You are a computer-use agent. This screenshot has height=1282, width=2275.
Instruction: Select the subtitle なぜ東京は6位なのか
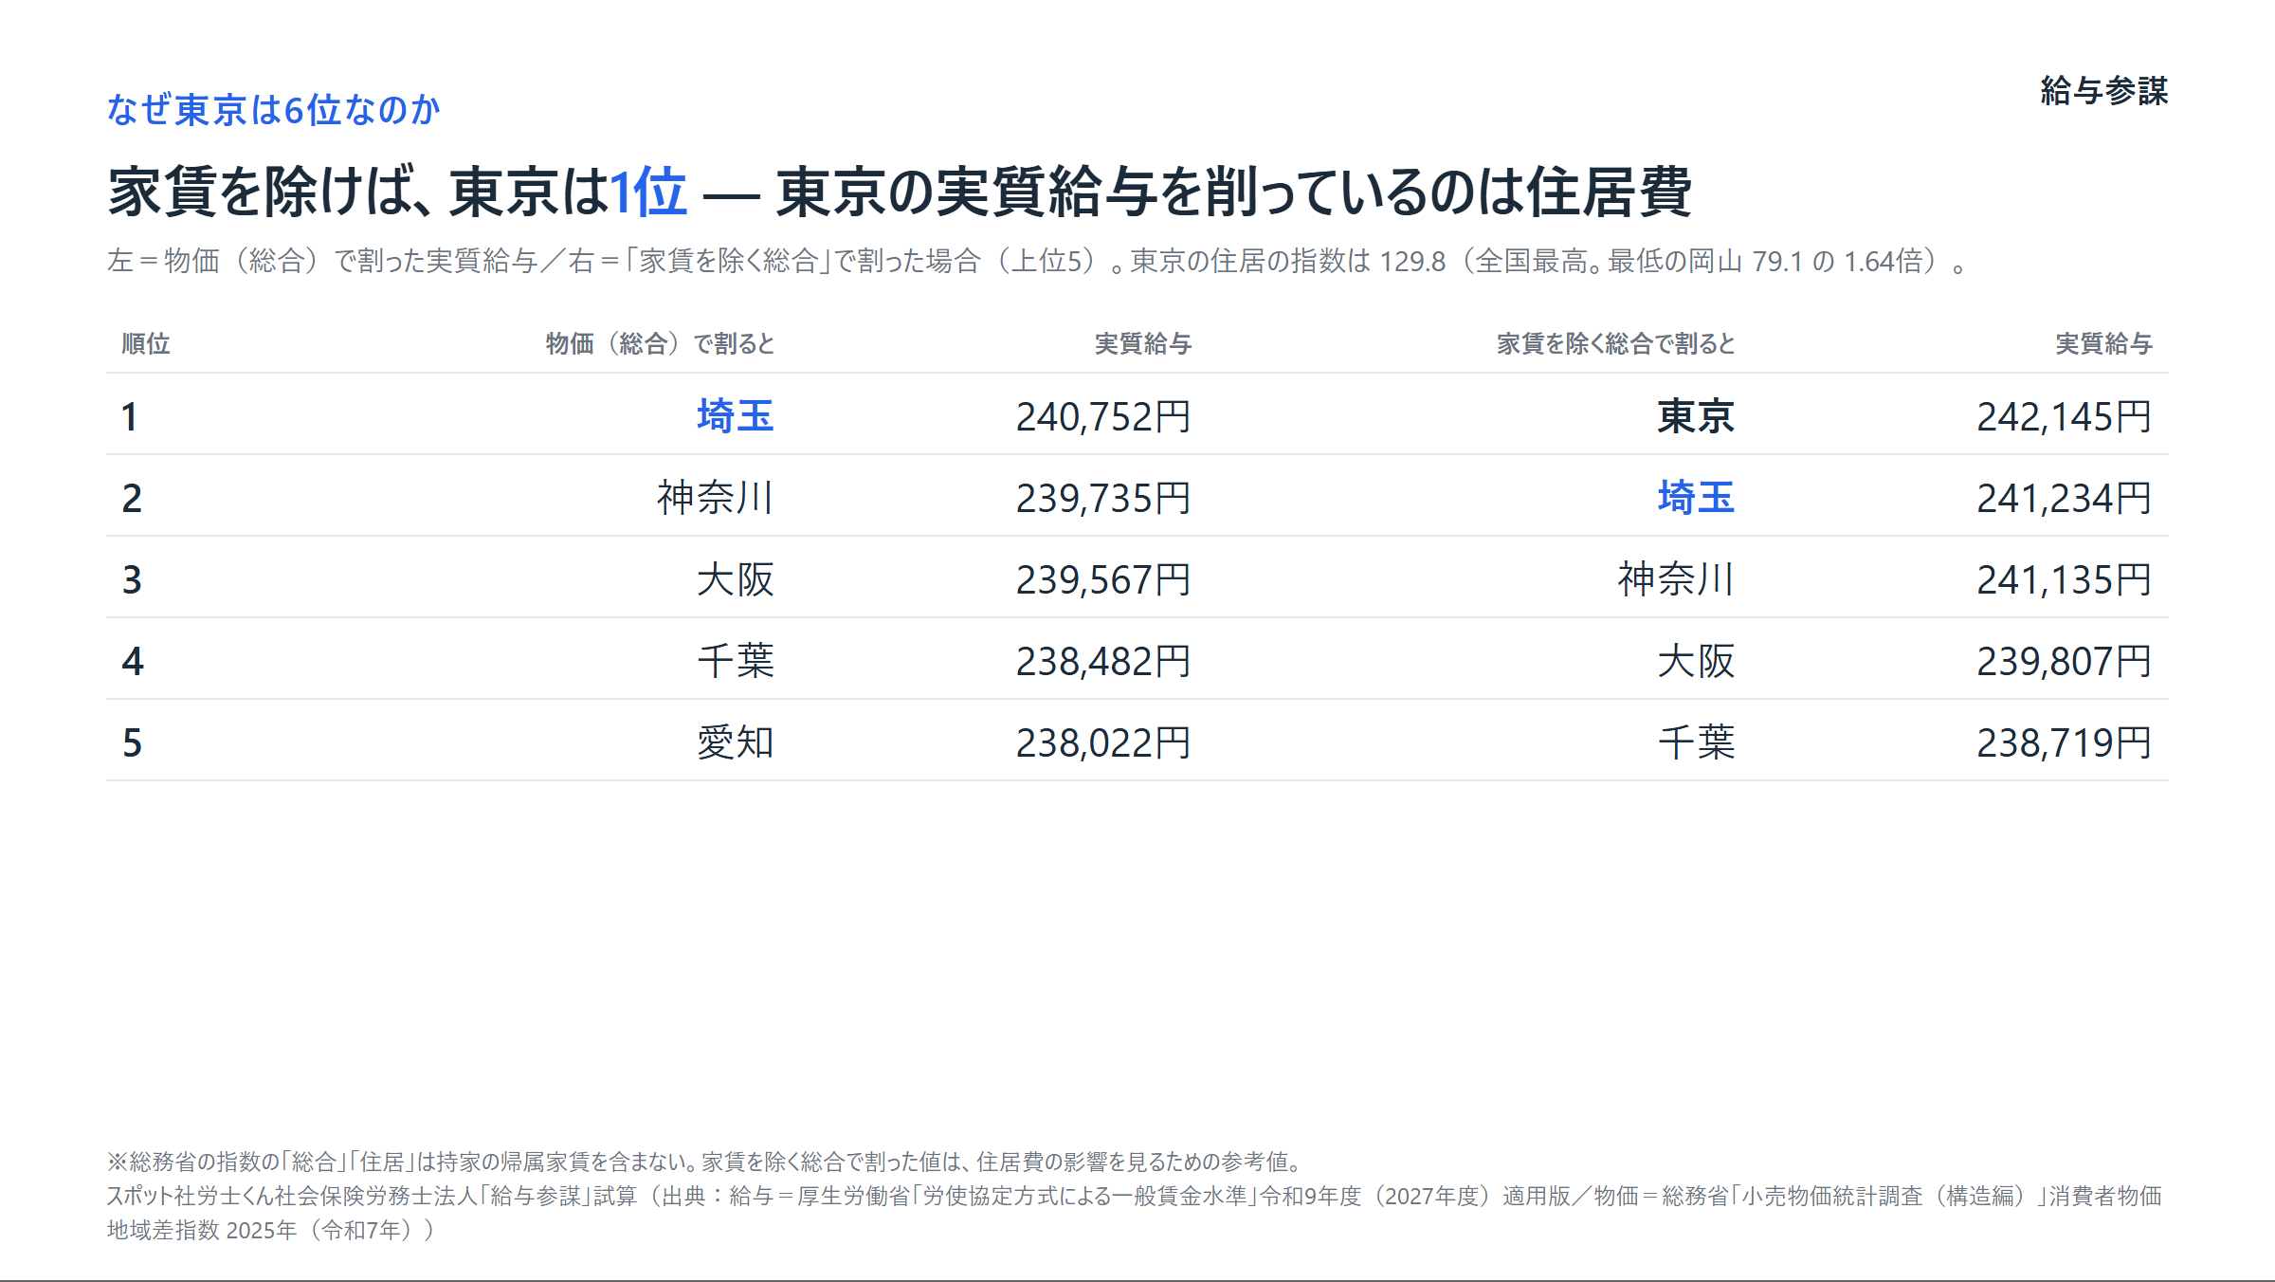pyautogui.click(x=273, y=110)
